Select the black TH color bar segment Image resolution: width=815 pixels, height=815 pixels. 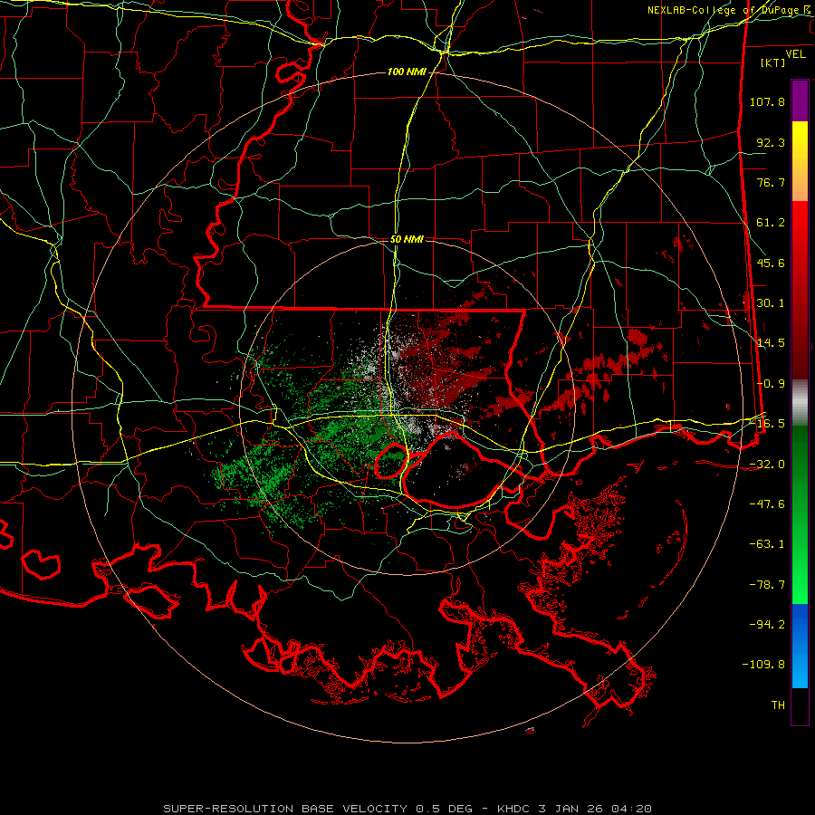point(800,706)
